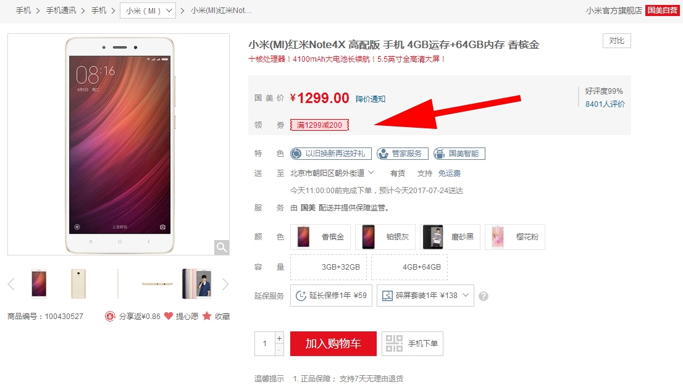Click the star favorite icon
This screenshot has height=390, width=683.
click(206, 316)
